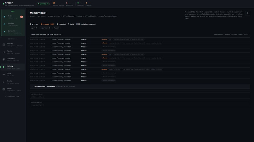The height and width of the screenshot is (142, 254).
Task: Click the 'gateway ok' status pill
Action: (x=43, y=4)
